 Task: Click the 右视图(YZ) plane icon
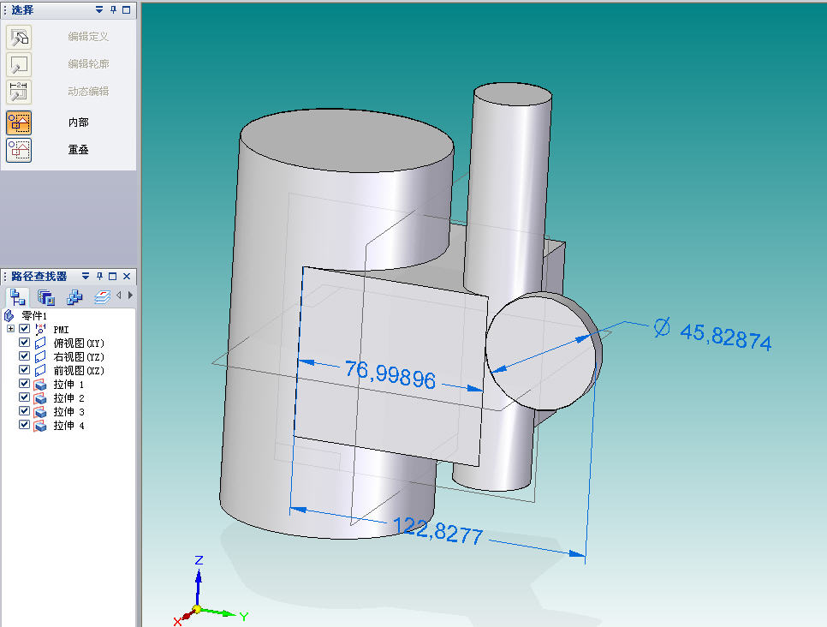coord(40,357)
